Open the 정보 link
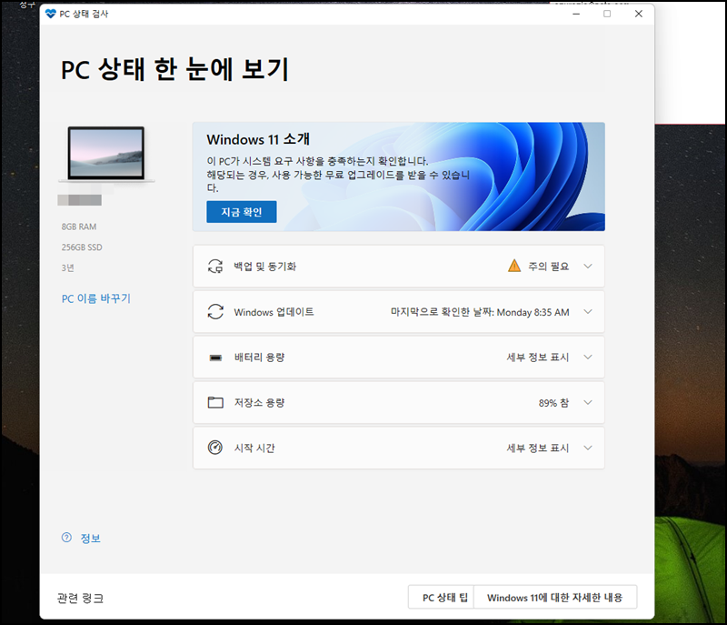 pyautogui.click(x=90, y=539)
